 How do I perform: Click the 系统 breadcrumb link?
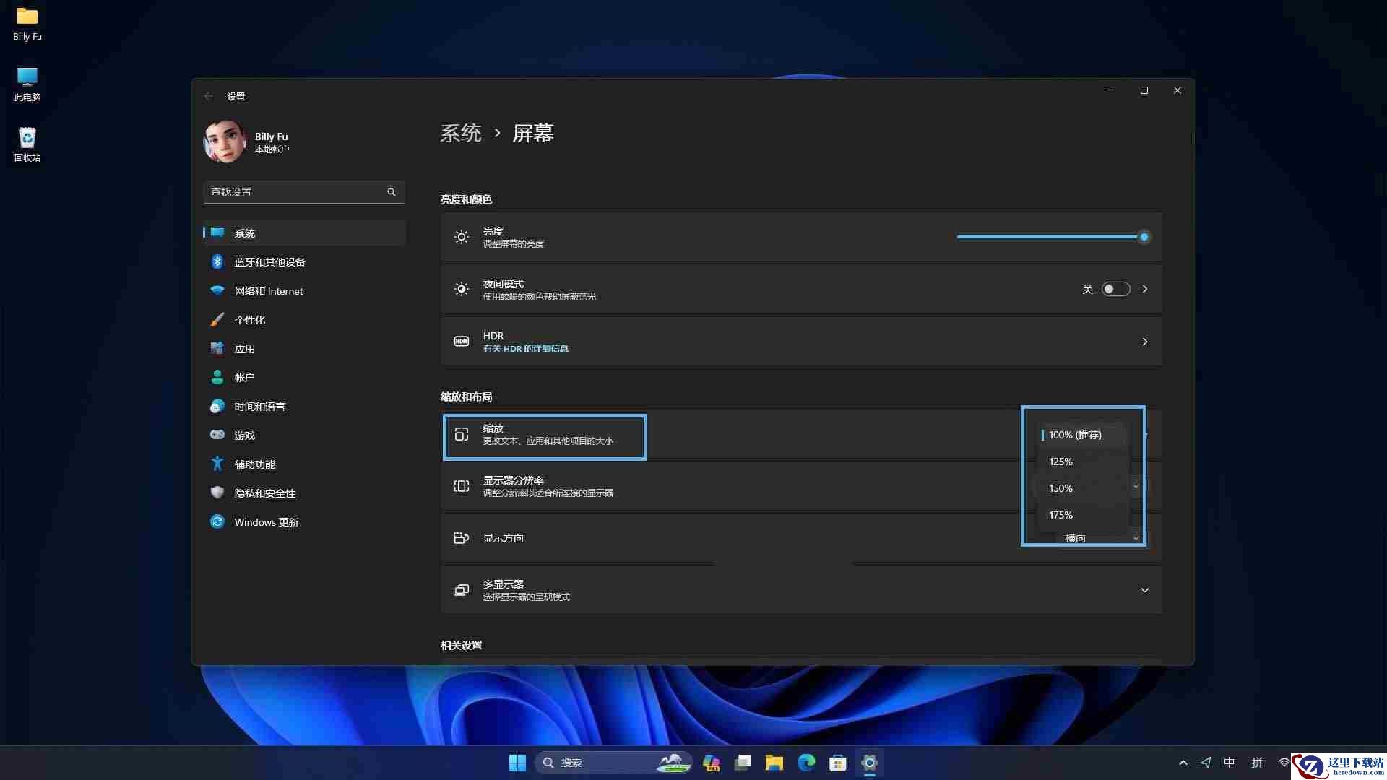pyautogui.click(x=461, y=134)
